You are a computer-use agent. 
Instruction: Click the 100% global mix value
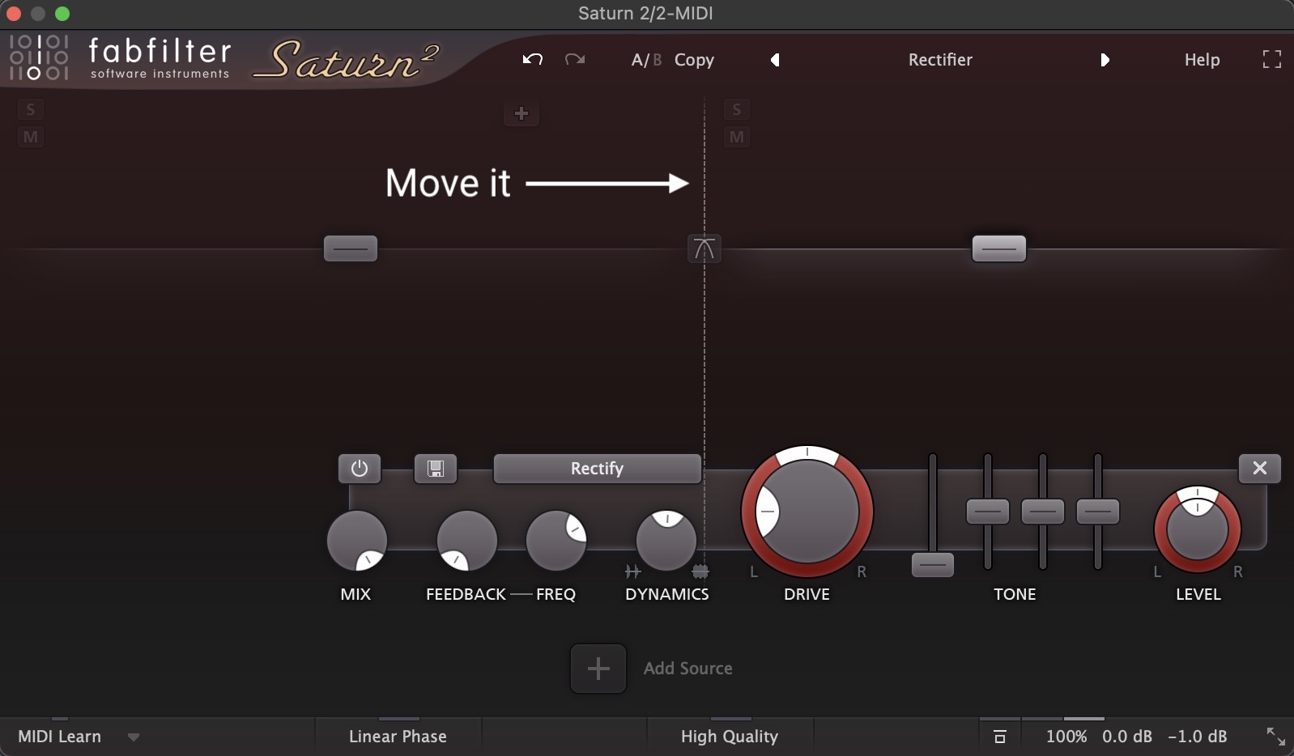point(1066,737)
